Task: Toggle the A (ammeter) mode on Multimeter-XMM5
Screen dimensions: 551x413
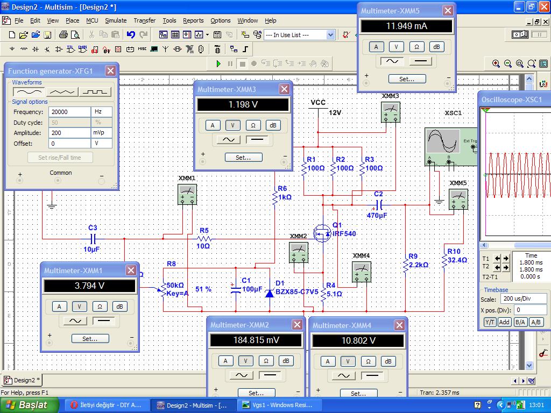Action: click(376, 47)
